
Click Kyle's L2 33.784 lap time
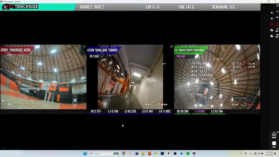pos(217,112)
